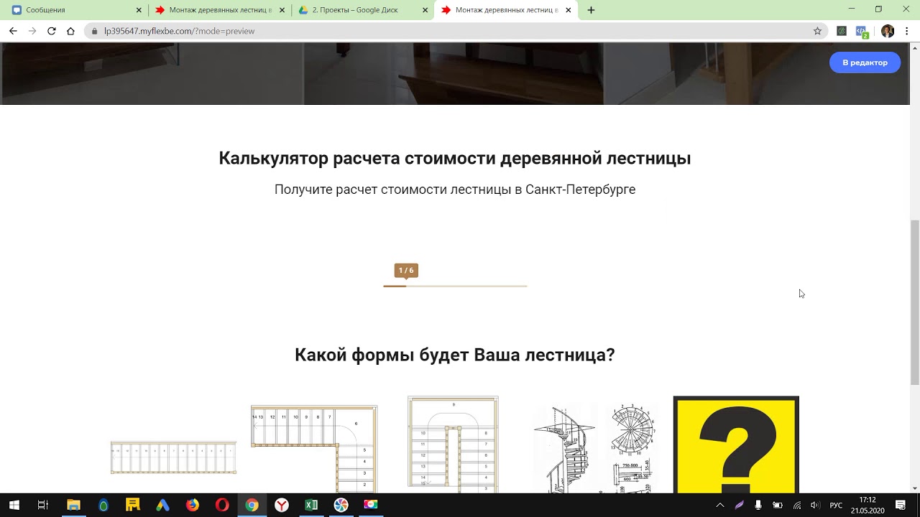
Task: Switch to the 'Сообщения' tab
Action: pyautogui.click(x=72, y=10)
